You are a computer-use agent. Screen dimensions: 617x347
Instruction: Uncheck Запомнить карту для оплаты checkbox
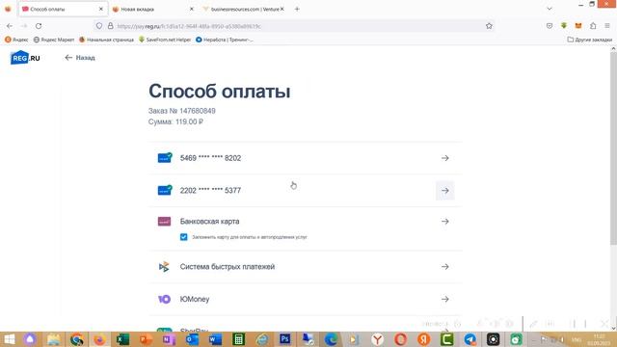pyautogui.click(x=184, y=237)
